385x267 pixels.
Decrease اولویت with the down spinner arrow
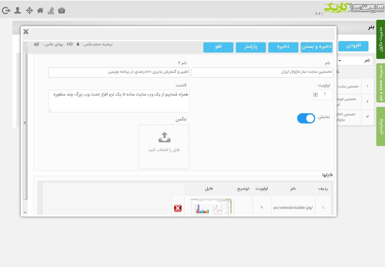coord(315,96)
